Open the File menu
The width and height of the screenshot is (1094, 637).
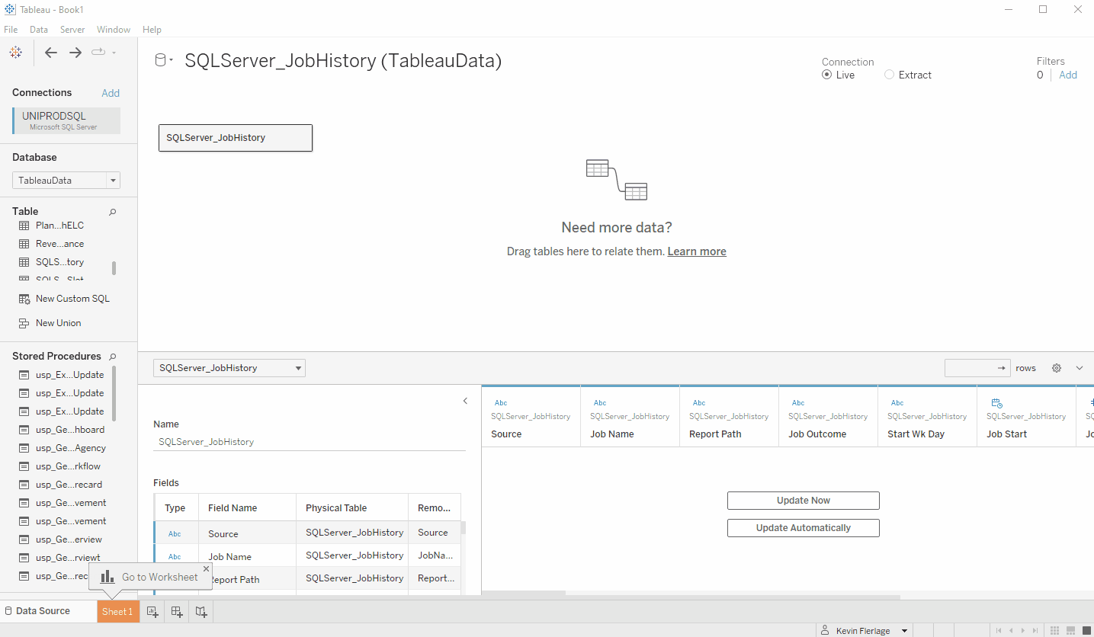click(x=11, y=30)
